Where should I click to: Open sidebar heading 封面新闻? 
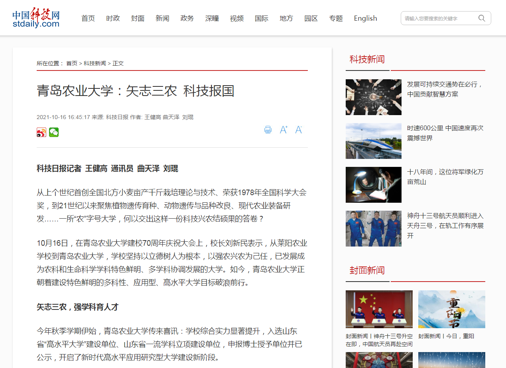pos(367,270)
